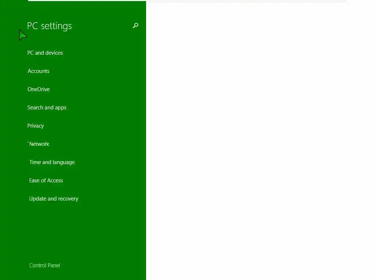This screenshot has height=280, width=374.
Task: Open the search magnifier icon
Action: [136, 26]
